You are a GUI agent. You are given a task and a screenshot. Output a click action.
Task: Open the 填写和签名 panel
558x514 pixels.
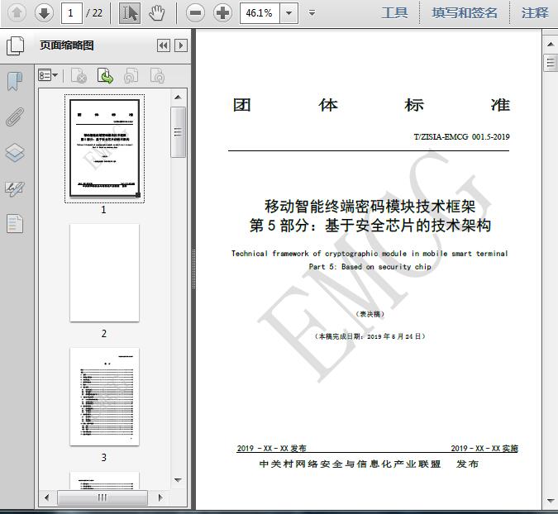465,13
